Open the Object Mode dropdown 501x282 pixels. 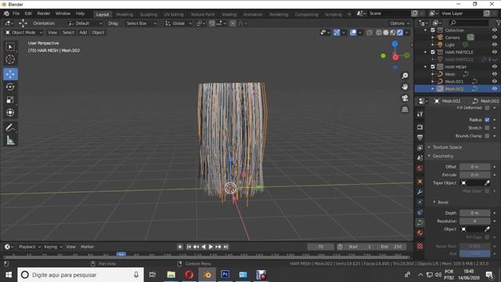(x=23, y=33)
